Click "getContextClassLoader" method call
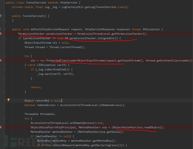This screenshot has height=149, width=193. 173,61
